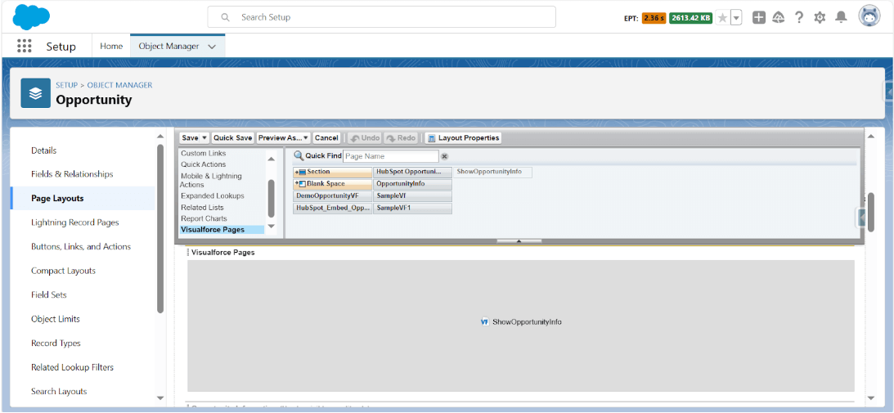The height and width of the screenshot is (413, 894).
Task: Open the user profile avatar
Action: pos(869,16)
